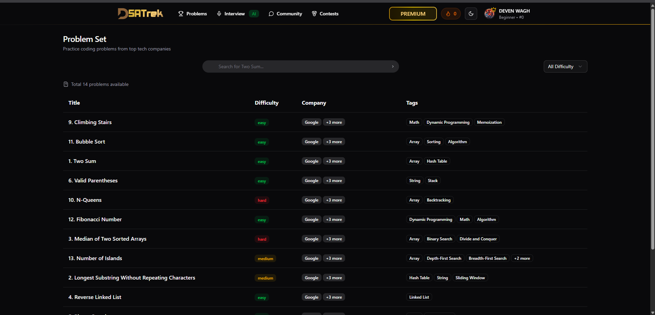Image resolution: width=655 pixels, height=315 pixels.
Task: Click easy badge in Two Sum row
Action: [262, 161]
